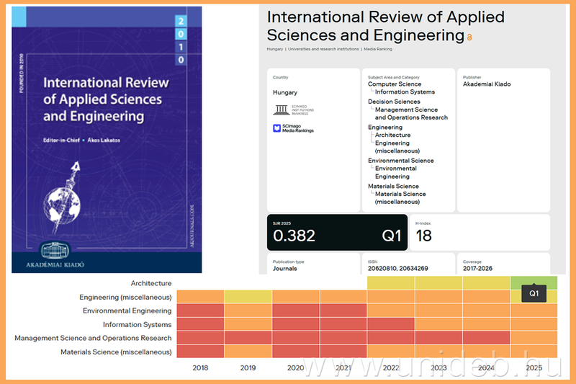Open the journal cover thumbnail image
The height and width of the screenshot is (384, 576).
[107, 140]
